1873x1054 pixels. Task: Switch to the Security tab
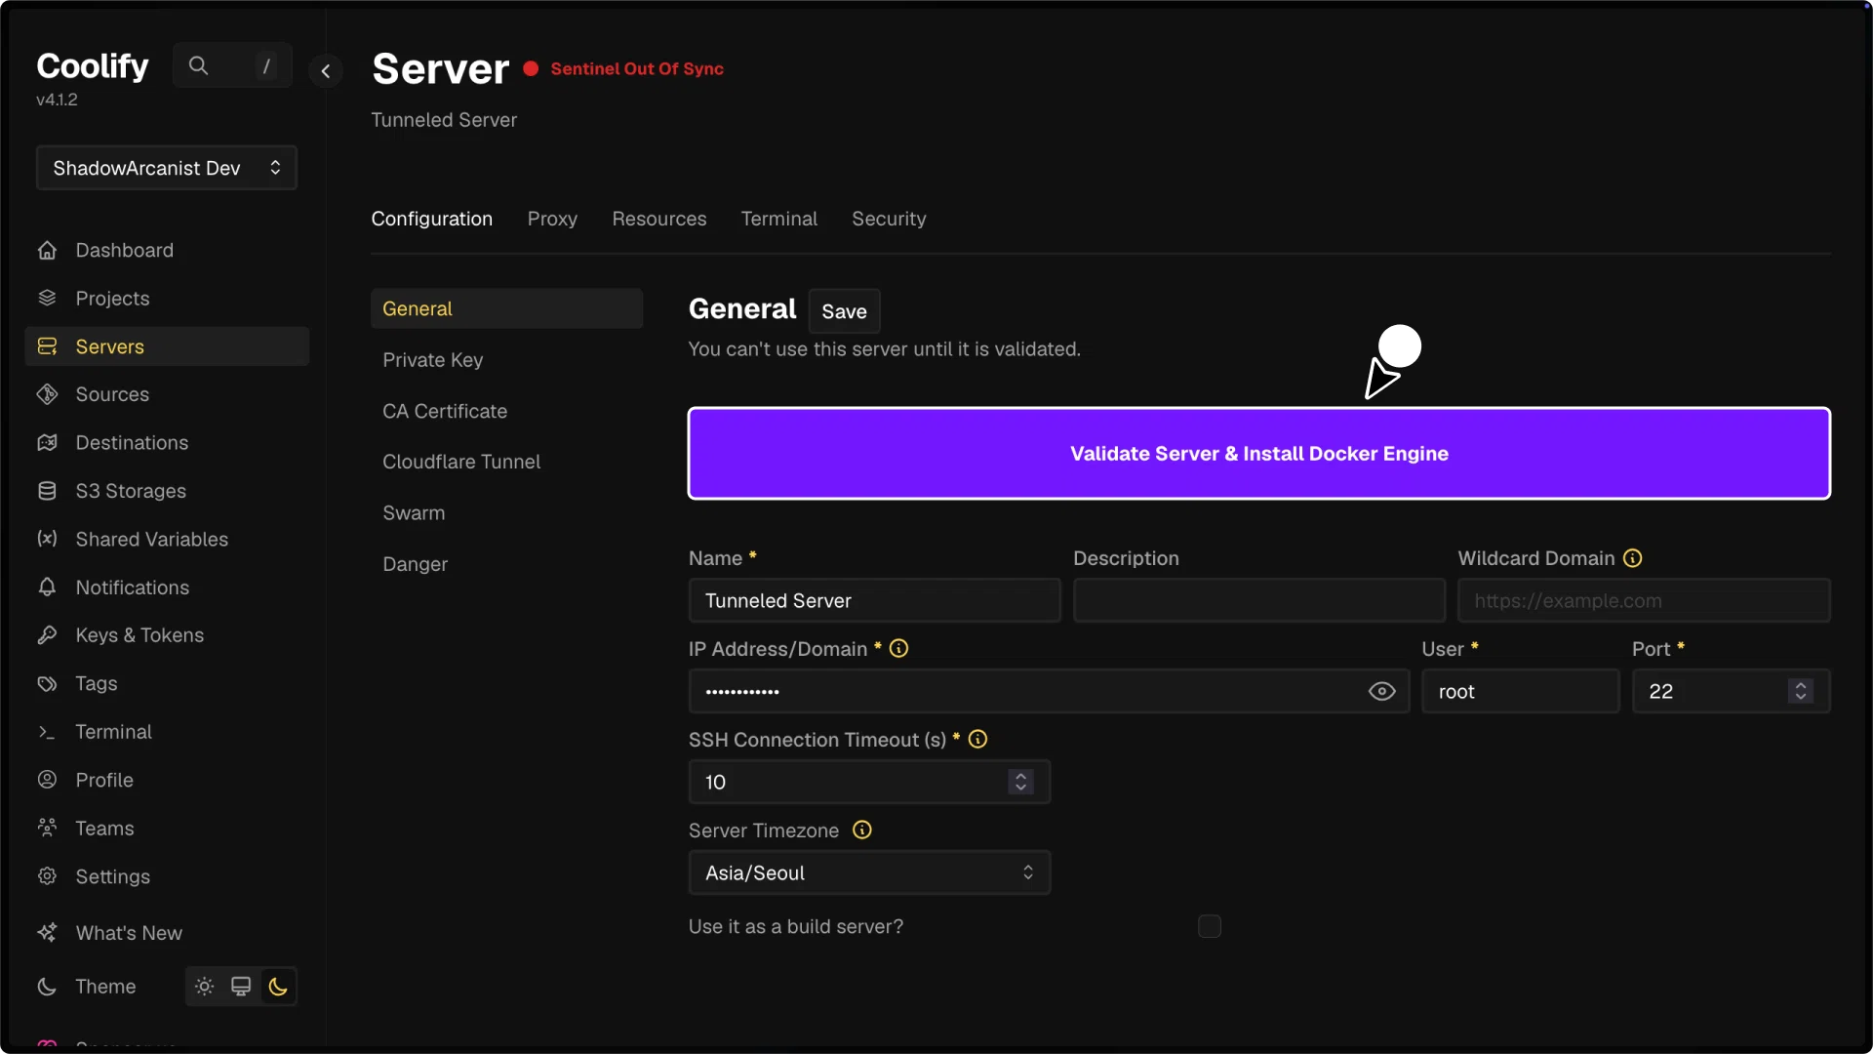pyautogui.click(x=889, y=219)
